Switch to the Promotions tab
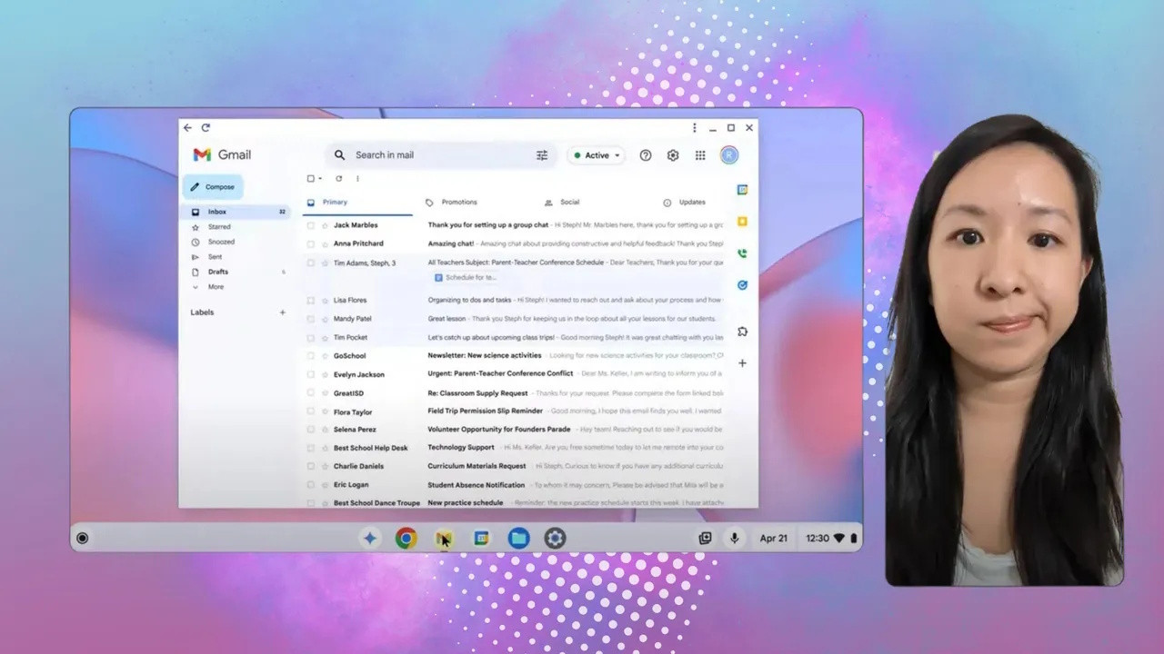This screenshot has height=654, width=1164. click(458, 203)
